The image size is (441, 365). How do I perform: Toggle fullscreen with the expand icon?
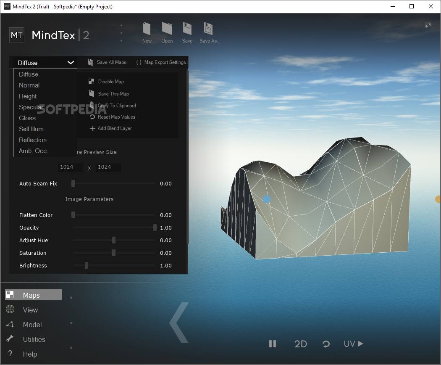point(428,25)
